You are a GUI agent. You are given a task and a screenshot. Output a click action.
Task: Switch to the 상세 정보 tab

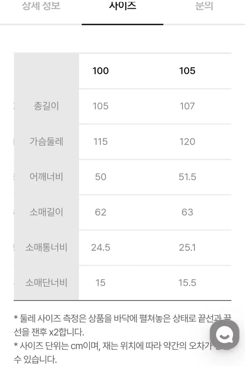coord(41,6)
